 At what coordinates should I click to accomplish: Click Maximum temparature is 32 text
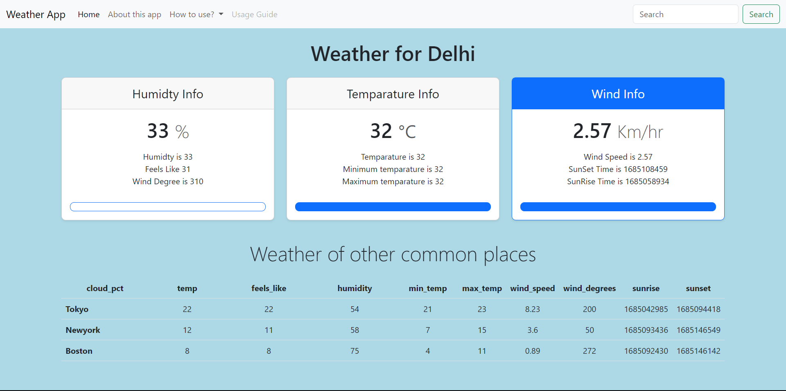pos(393,181)
